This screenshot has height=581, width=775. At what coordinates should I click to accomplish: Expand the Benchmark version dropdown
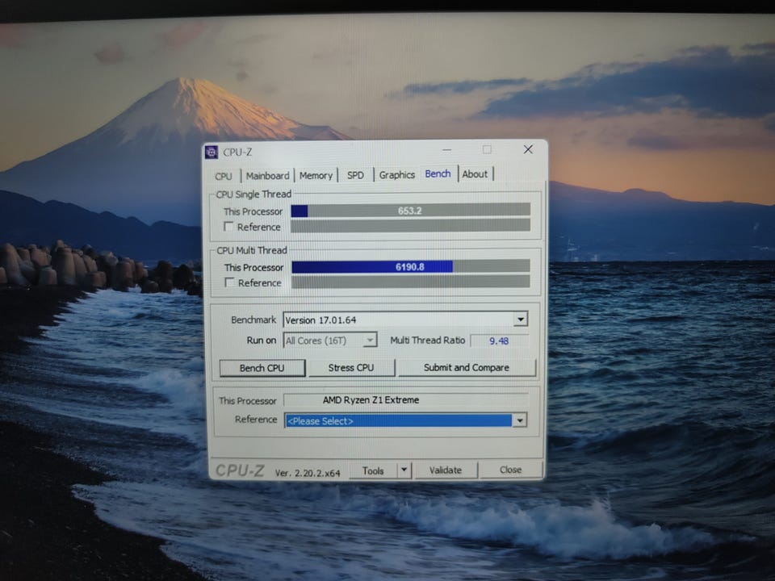click(x=521, y=320)
